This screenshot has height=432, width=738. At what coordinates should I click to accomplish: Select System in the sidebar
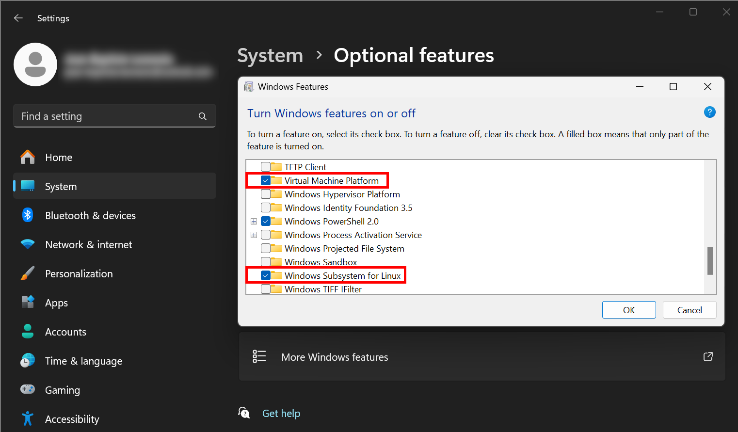click(x=114, y=186)
